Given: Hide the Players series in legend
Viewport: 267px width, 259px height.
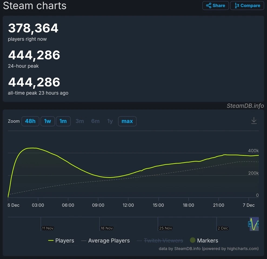Looking at the screenshot, I should (x=61, y=241).
